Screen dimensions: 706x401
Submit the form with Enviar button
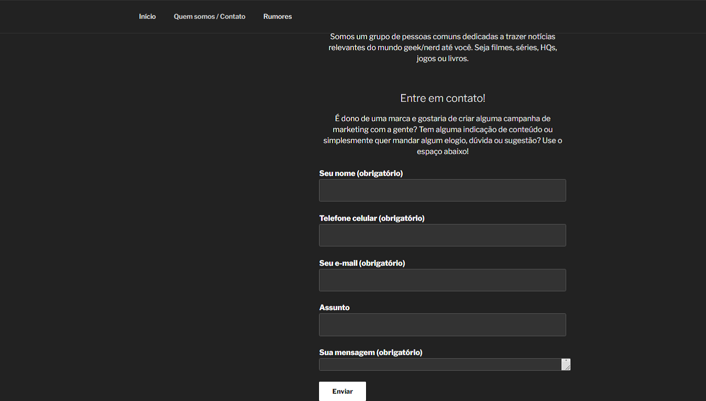(x=343, y=392)
